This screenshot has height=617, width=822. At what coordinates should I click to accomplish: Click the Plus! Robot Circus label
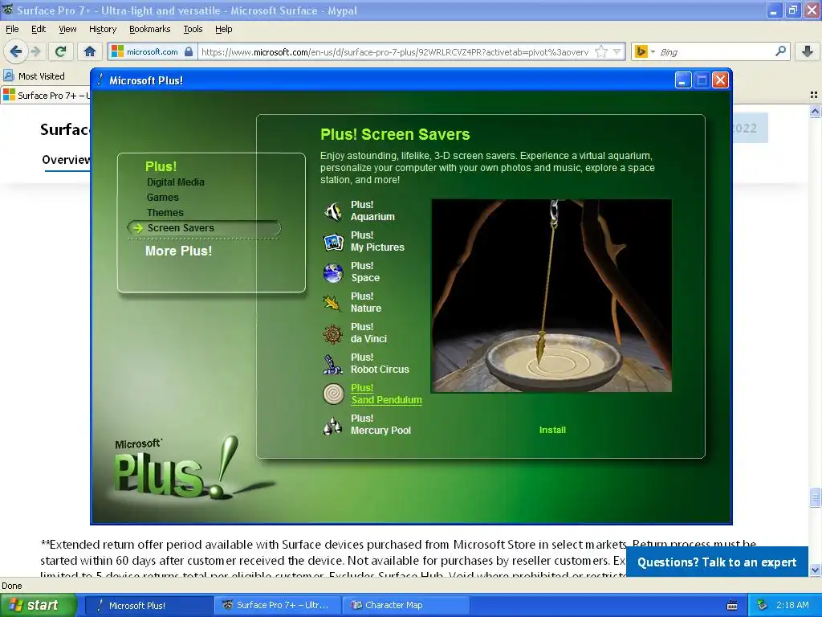pyautogui.click(x=380, y=363)
